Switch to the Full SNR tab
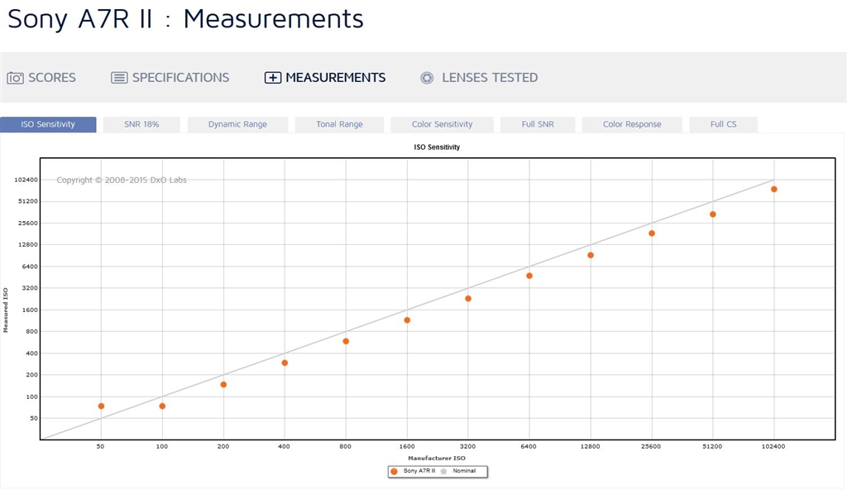Screen dimensions: 847x495 (538, 124)
